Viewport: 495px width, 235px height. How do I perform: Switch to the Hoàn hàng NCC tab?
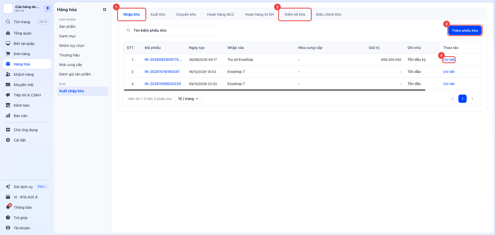(x=221, y=14)
